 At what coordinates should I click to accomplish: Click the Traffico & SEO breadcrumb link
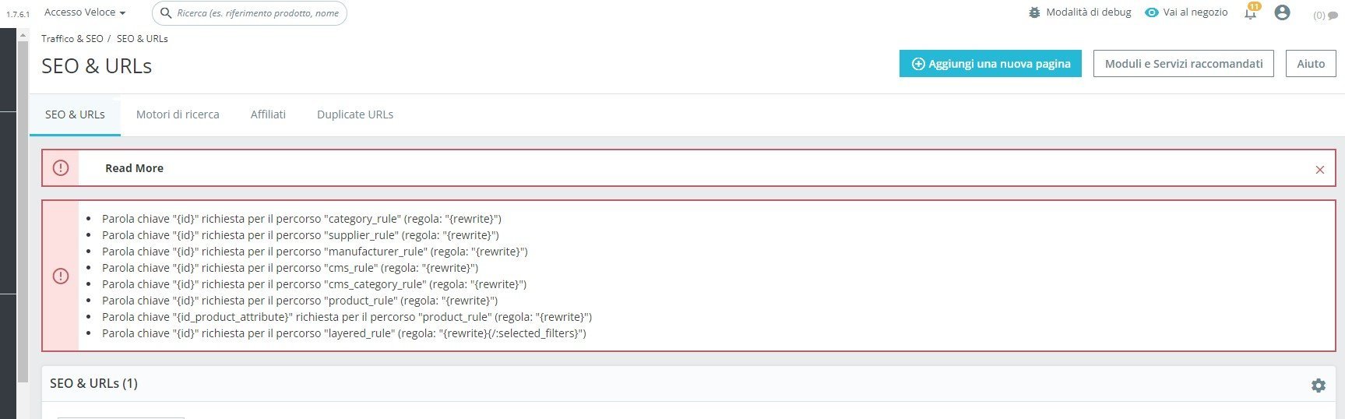pyautogui.click(x=72, y=38)
